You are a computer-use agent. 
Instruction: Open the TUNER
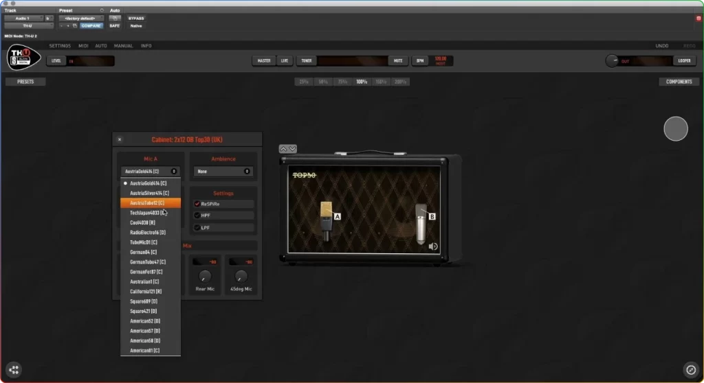coord(307,60)
